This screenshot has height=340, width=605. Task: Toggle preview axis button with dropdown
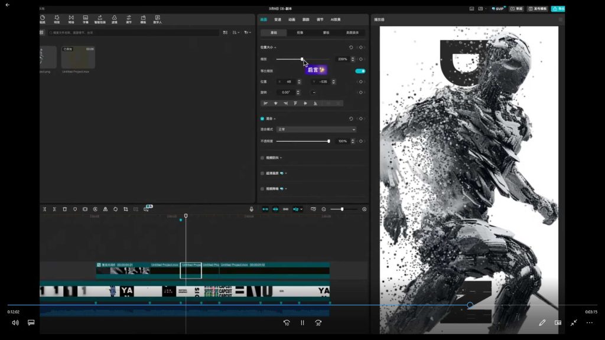click(298, 209)
